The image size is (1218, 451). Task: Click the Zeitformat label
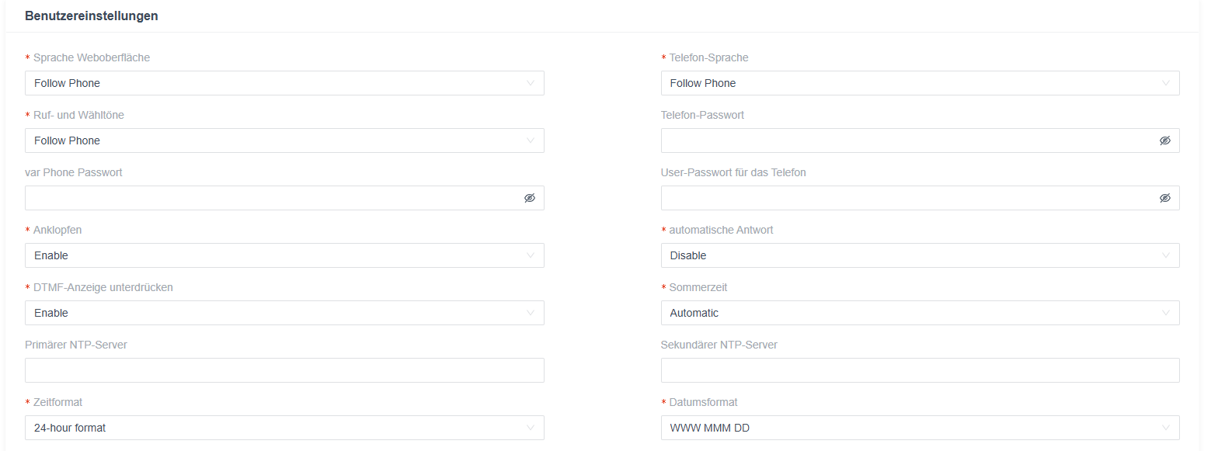click(57, 402)
